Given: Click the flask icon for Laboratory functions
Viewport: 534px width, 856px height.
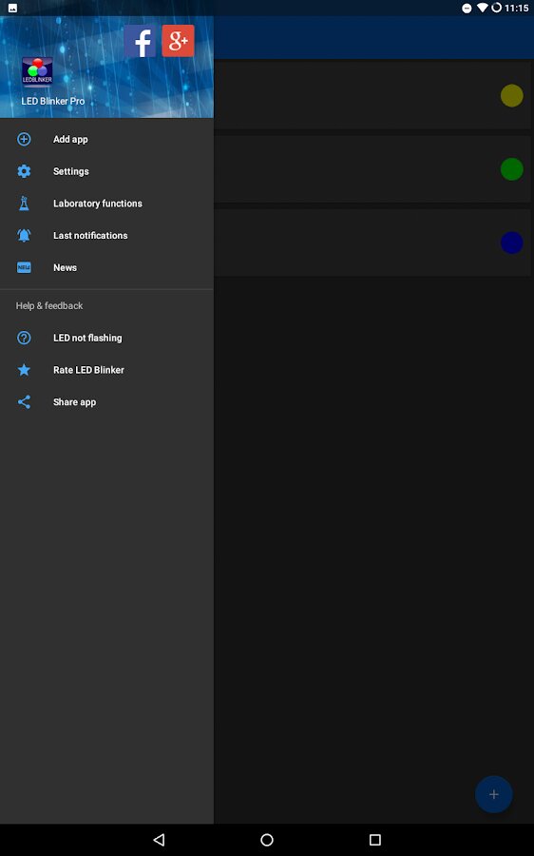Looking at the screenshot, I should coord(24,204).
